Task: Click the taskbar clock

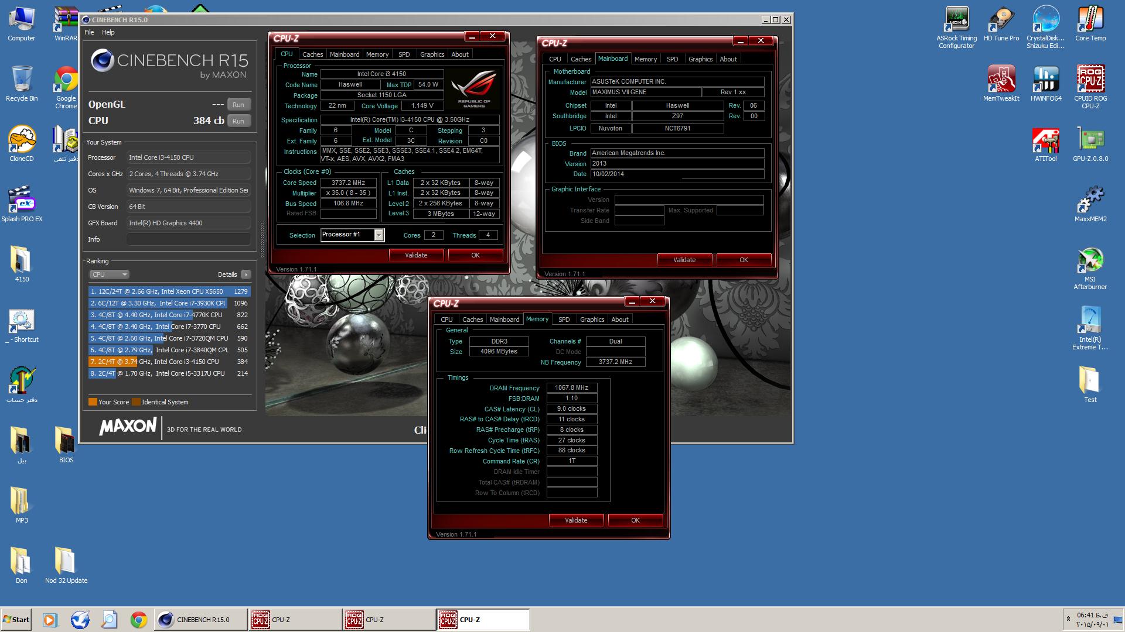Action: 1093,620
